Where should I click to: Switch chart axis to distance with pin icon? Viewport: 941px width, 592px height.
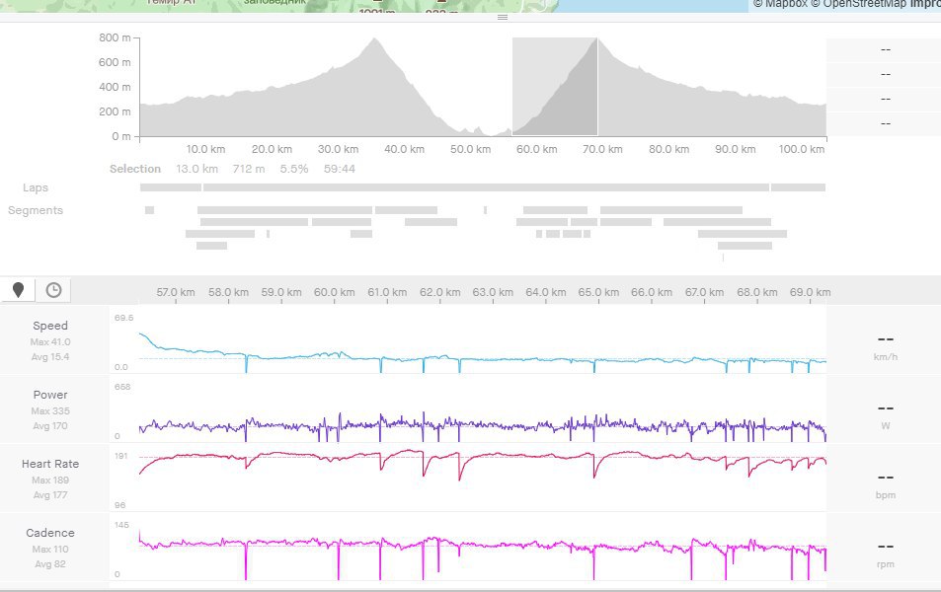[18, 290]
